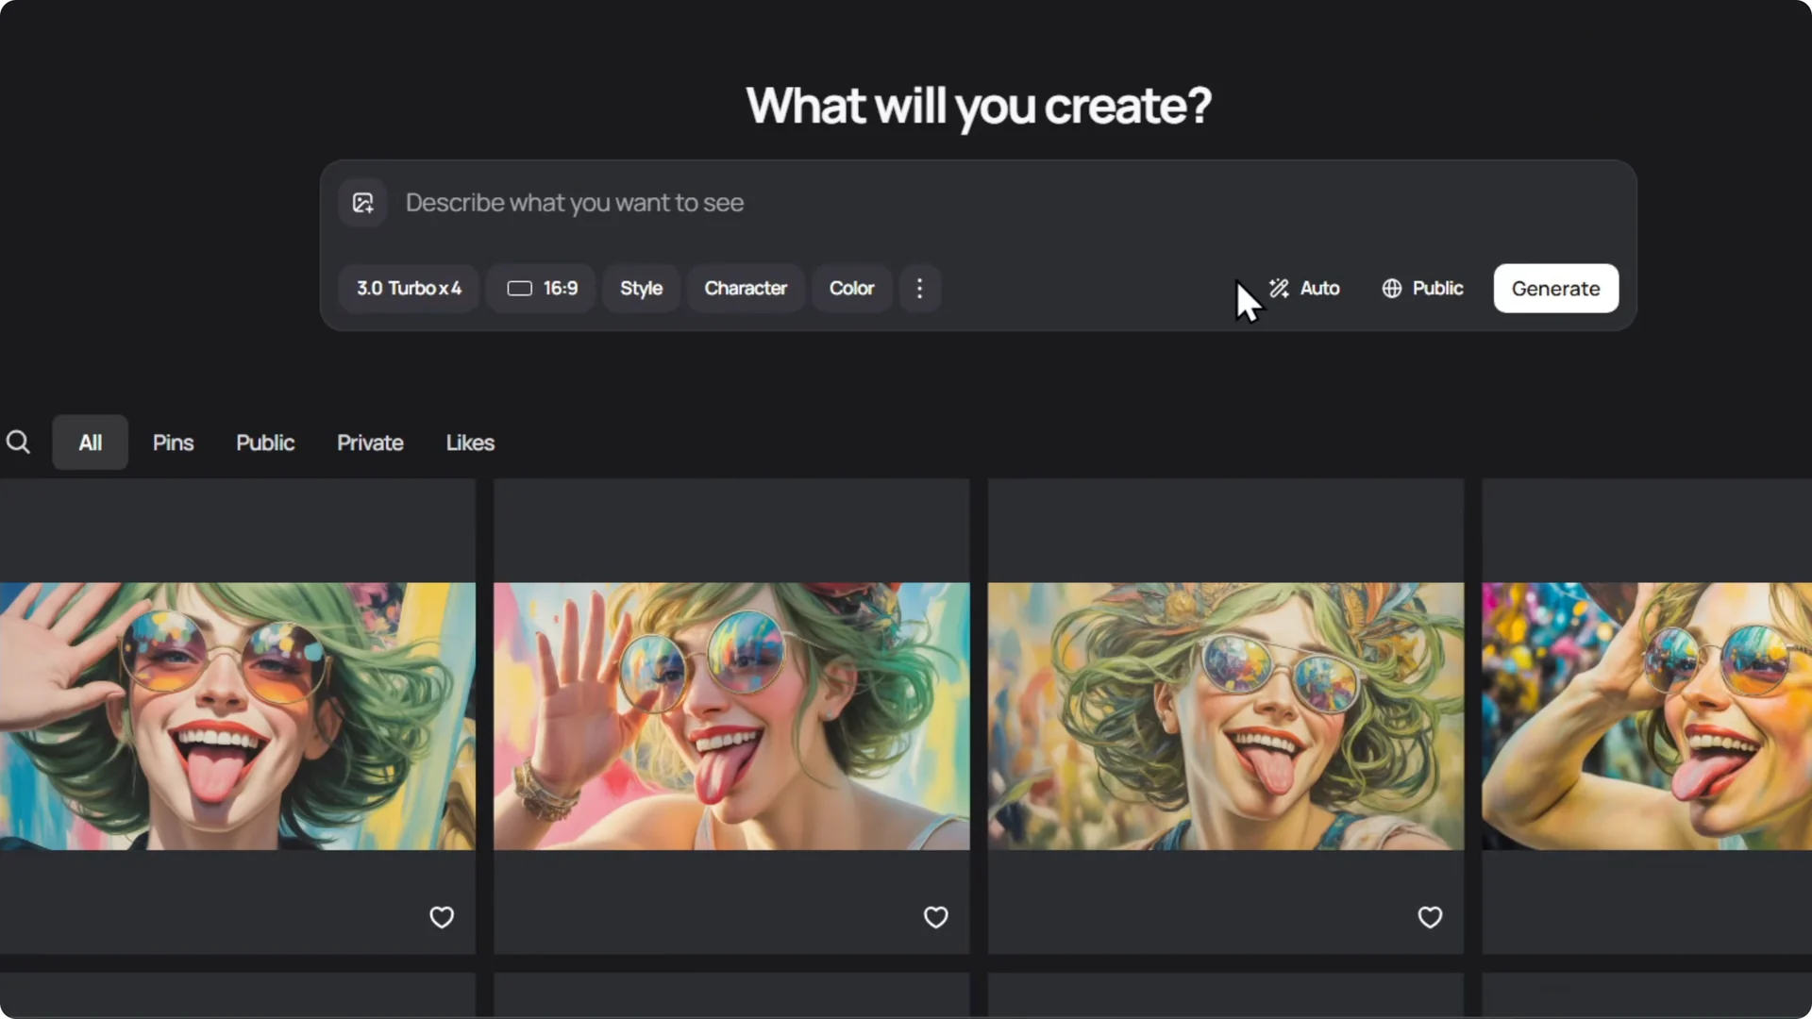Open the Color picker option
Viewport: 1812px width, 1019px height.
point(851,288)
